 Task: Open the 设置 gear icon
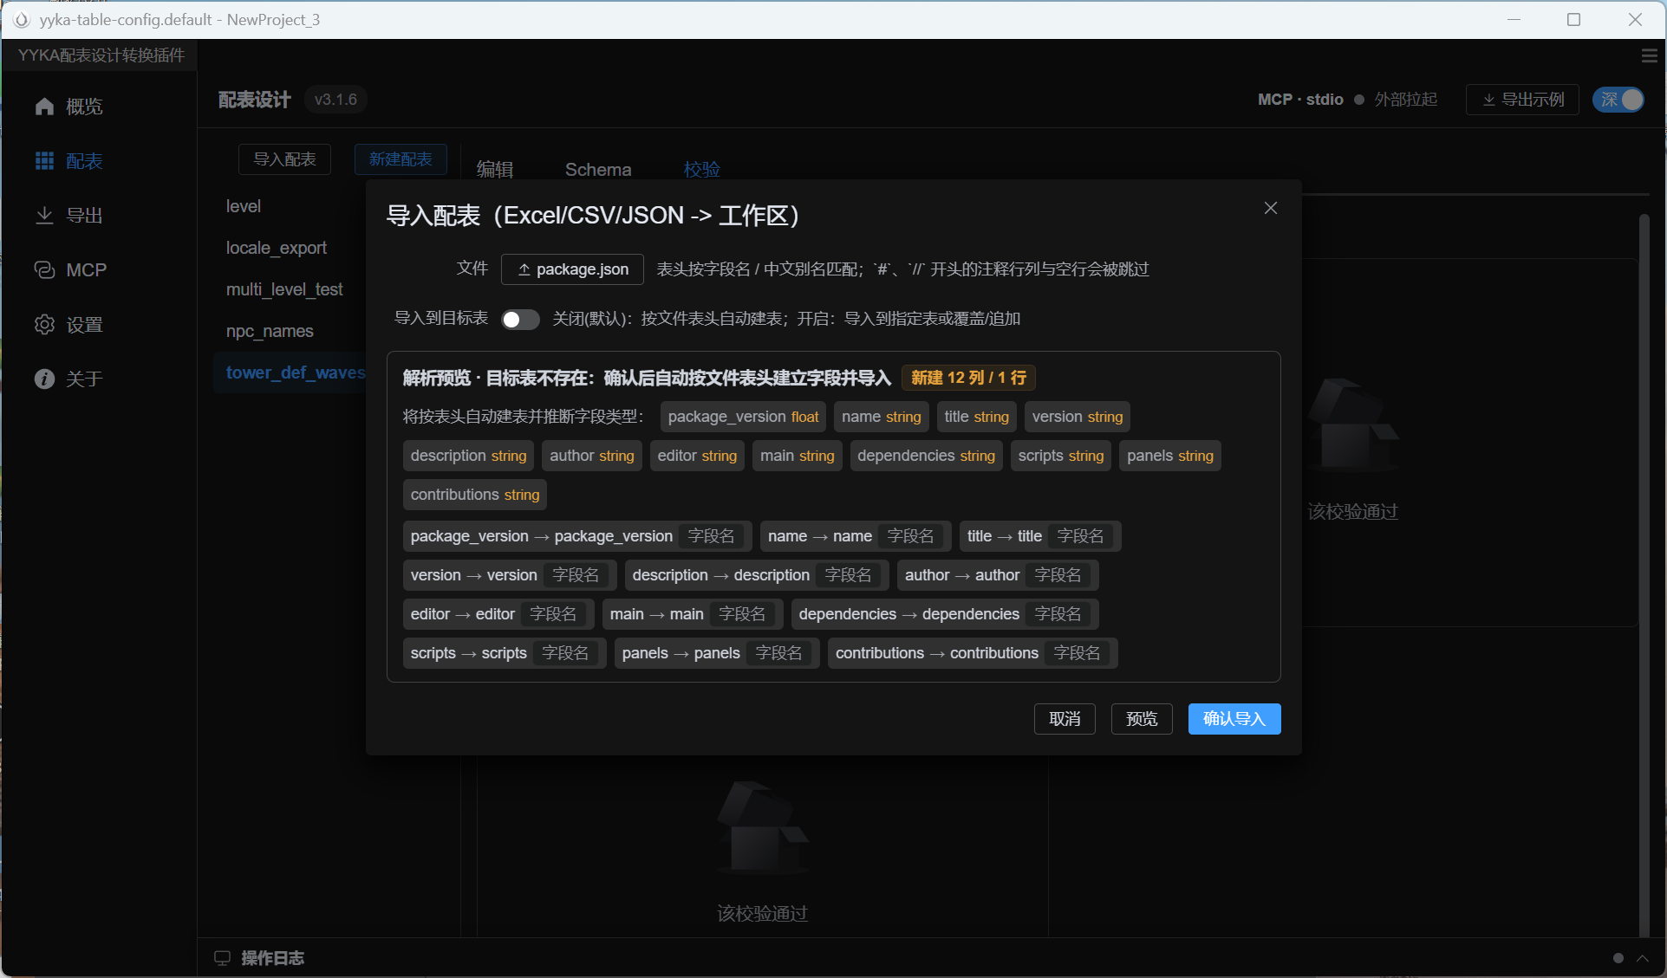pyautogui.click(x=44, y=325)
